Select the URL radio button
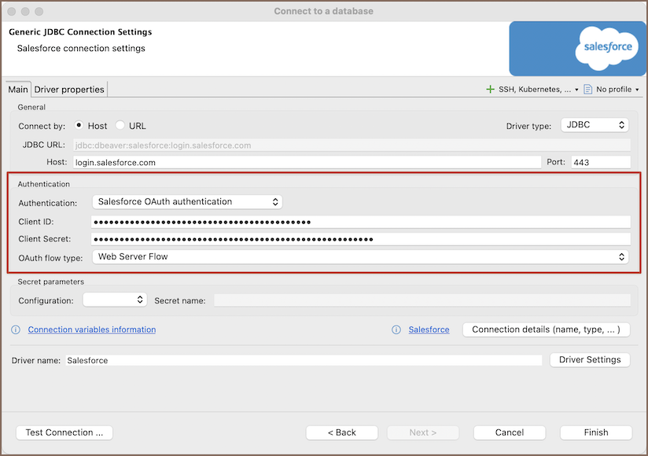Screen dimensions: 648x456 (120, 126)
